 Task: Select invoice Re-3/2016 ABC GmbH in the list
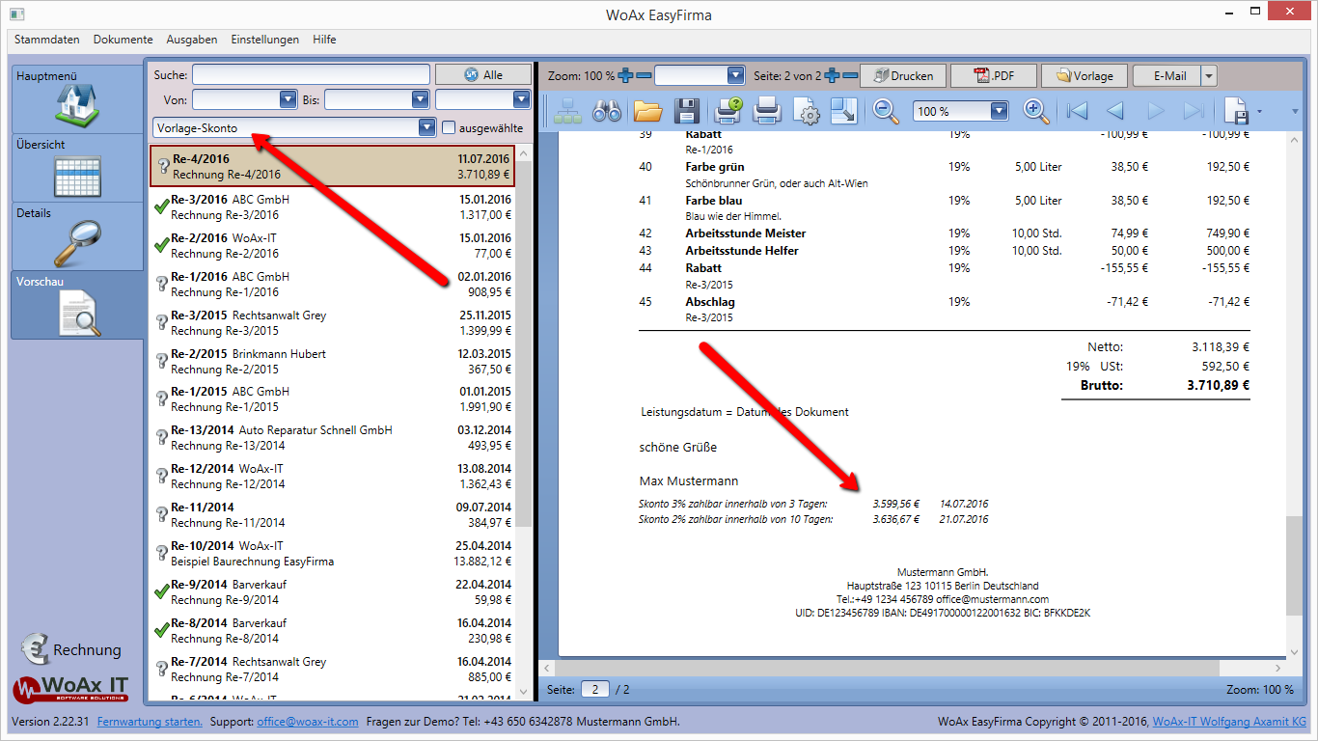(x=333, y=206)
